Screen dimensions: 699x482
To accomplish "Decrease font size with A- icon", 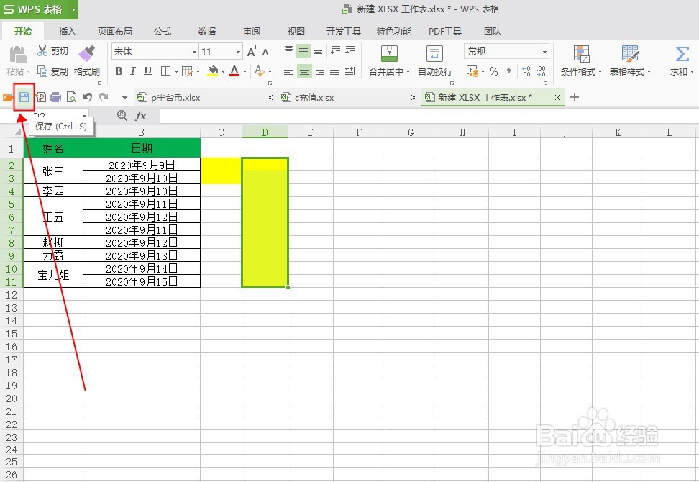I will coord(267,51).
